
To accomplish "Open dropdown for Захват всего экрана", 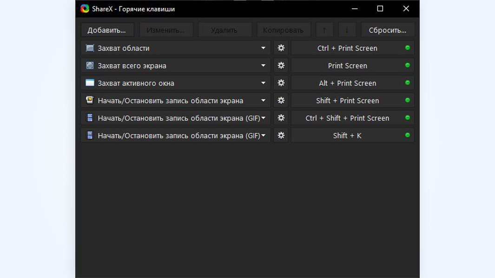I will coord(263,66).
